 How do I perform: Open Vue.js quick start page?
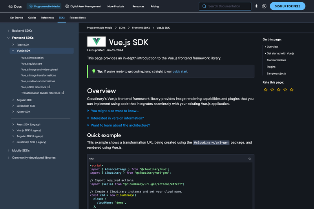pyautogui.click(x=32, y=64)
